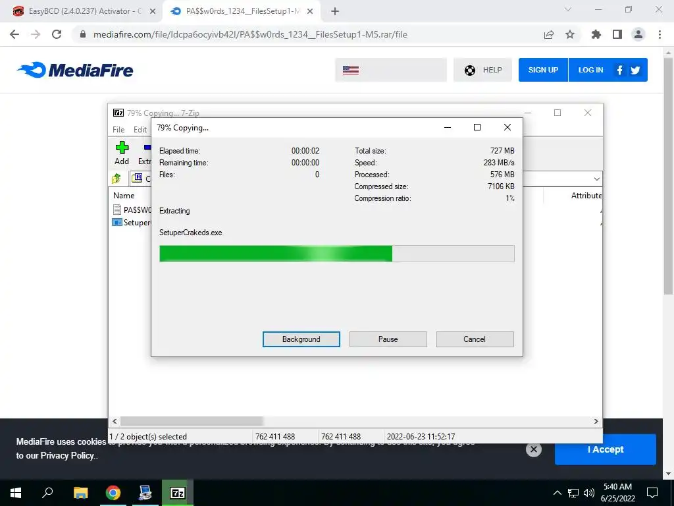The image size is (674, 506).
Task: Expand the 7-Zip address path dropdown
Action: coord(596,179)
